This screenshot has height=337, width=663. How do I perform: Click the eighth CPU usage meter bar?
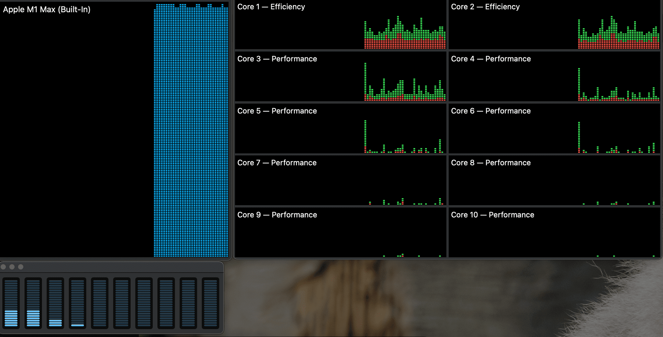[166, 303]
